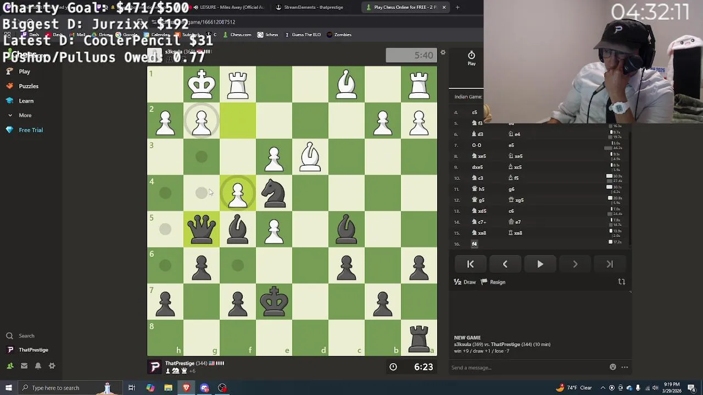The width and height of the screenshot is (703, 395).
Task: Open the chat emoji picker
Action: (613, 367)
